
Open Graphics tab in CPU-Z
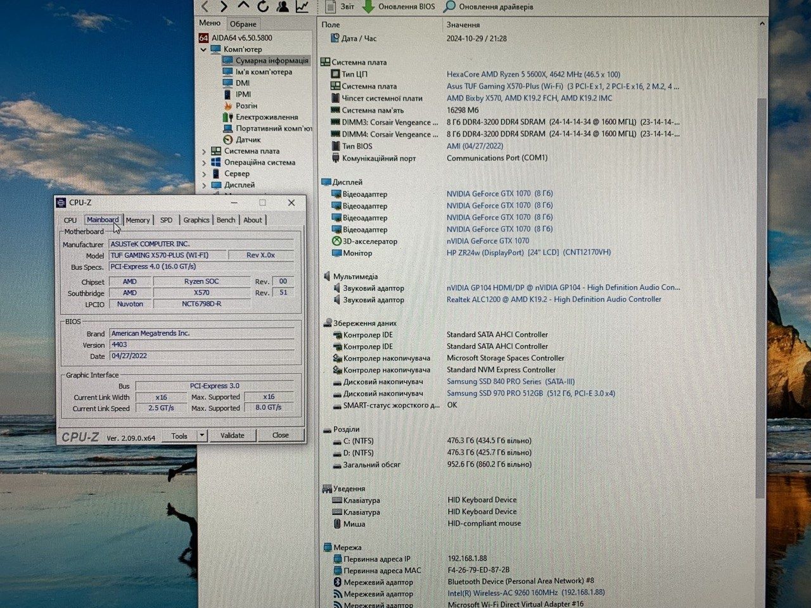[x=196, y=220]
